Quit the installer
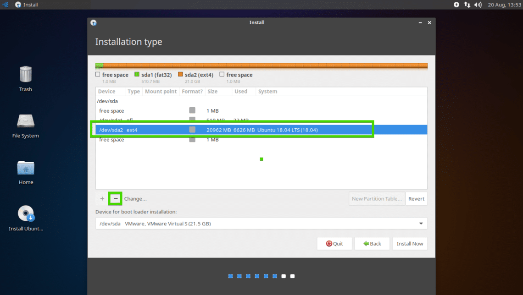 (334, 244)
